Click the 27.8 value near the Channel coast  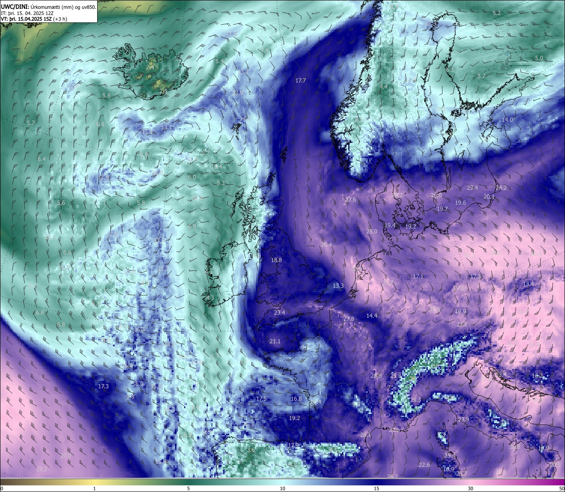[x=349, y=319]
